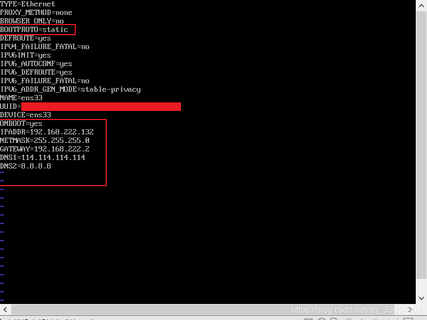Select the BROWSER_ONLY=no line
This screenshot has width=427, height=320.
click(x=32, y=21)
